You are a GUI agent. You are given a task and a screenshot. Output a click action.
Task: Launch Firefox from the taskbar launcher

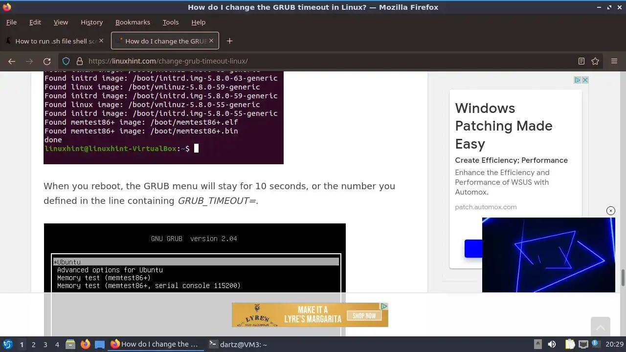pyautogui.click(x=85, y=344)
